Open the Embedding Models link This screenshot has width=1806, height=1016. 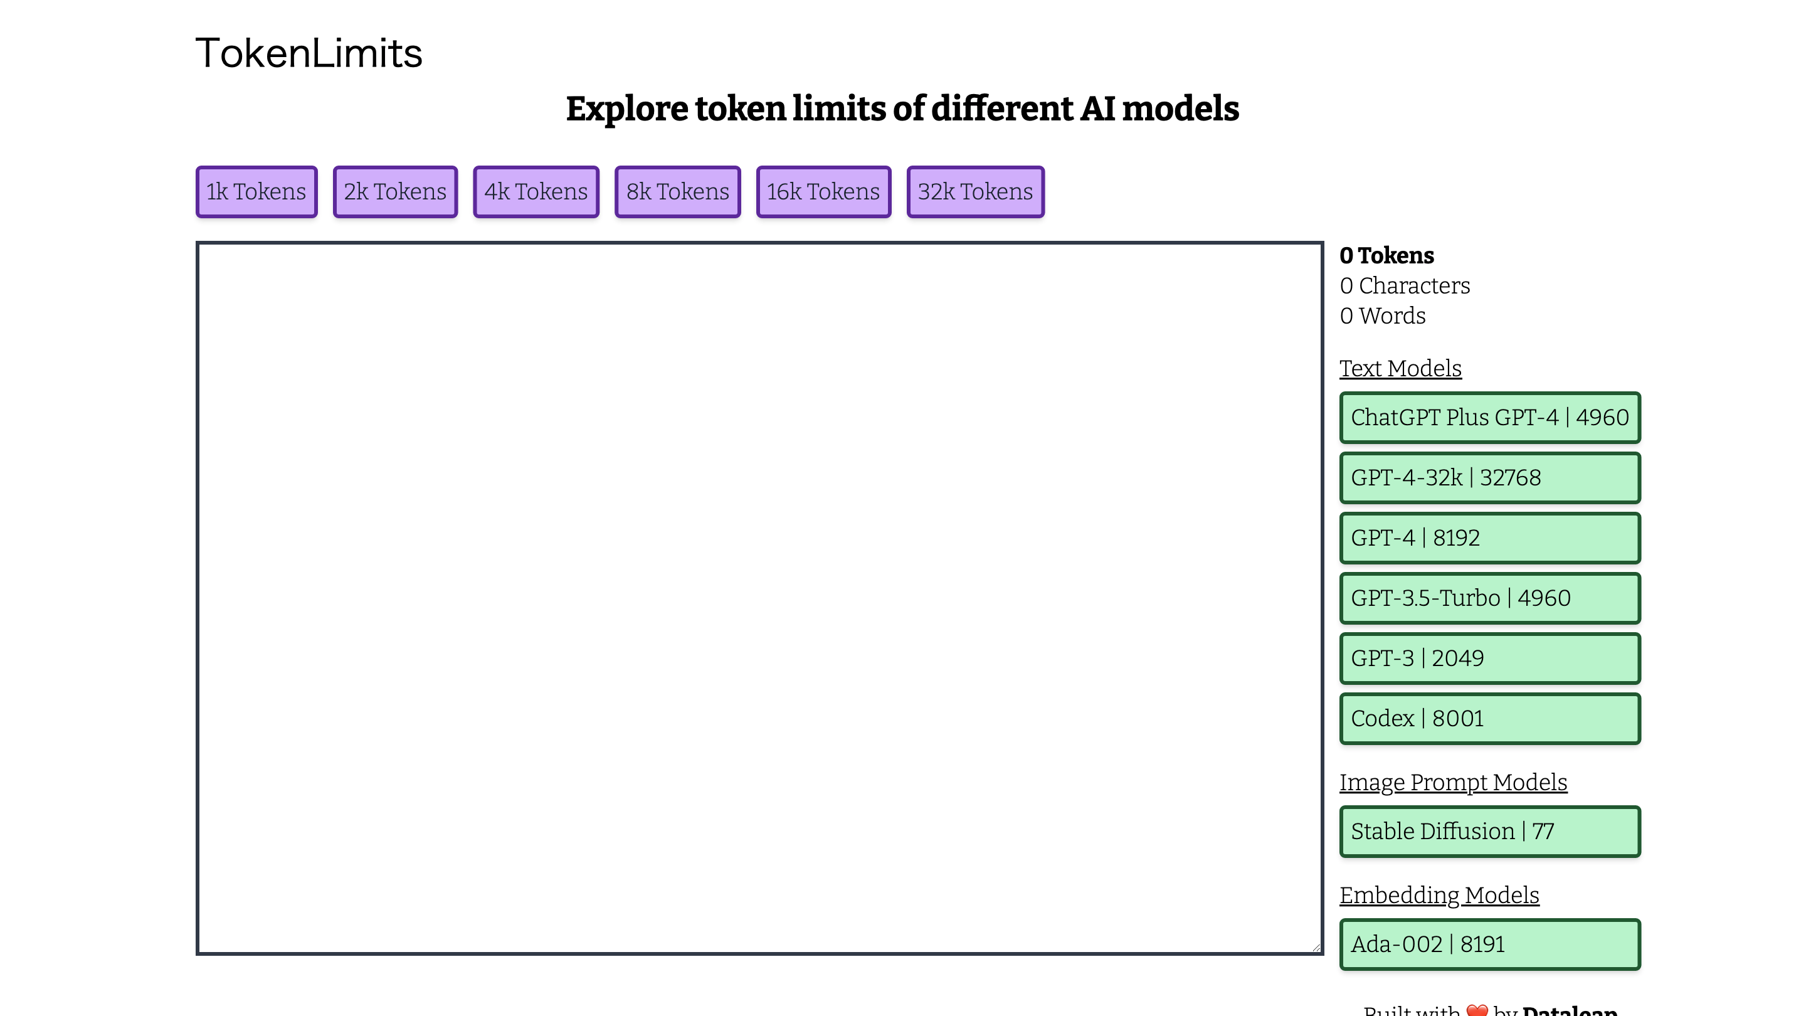1439,895
